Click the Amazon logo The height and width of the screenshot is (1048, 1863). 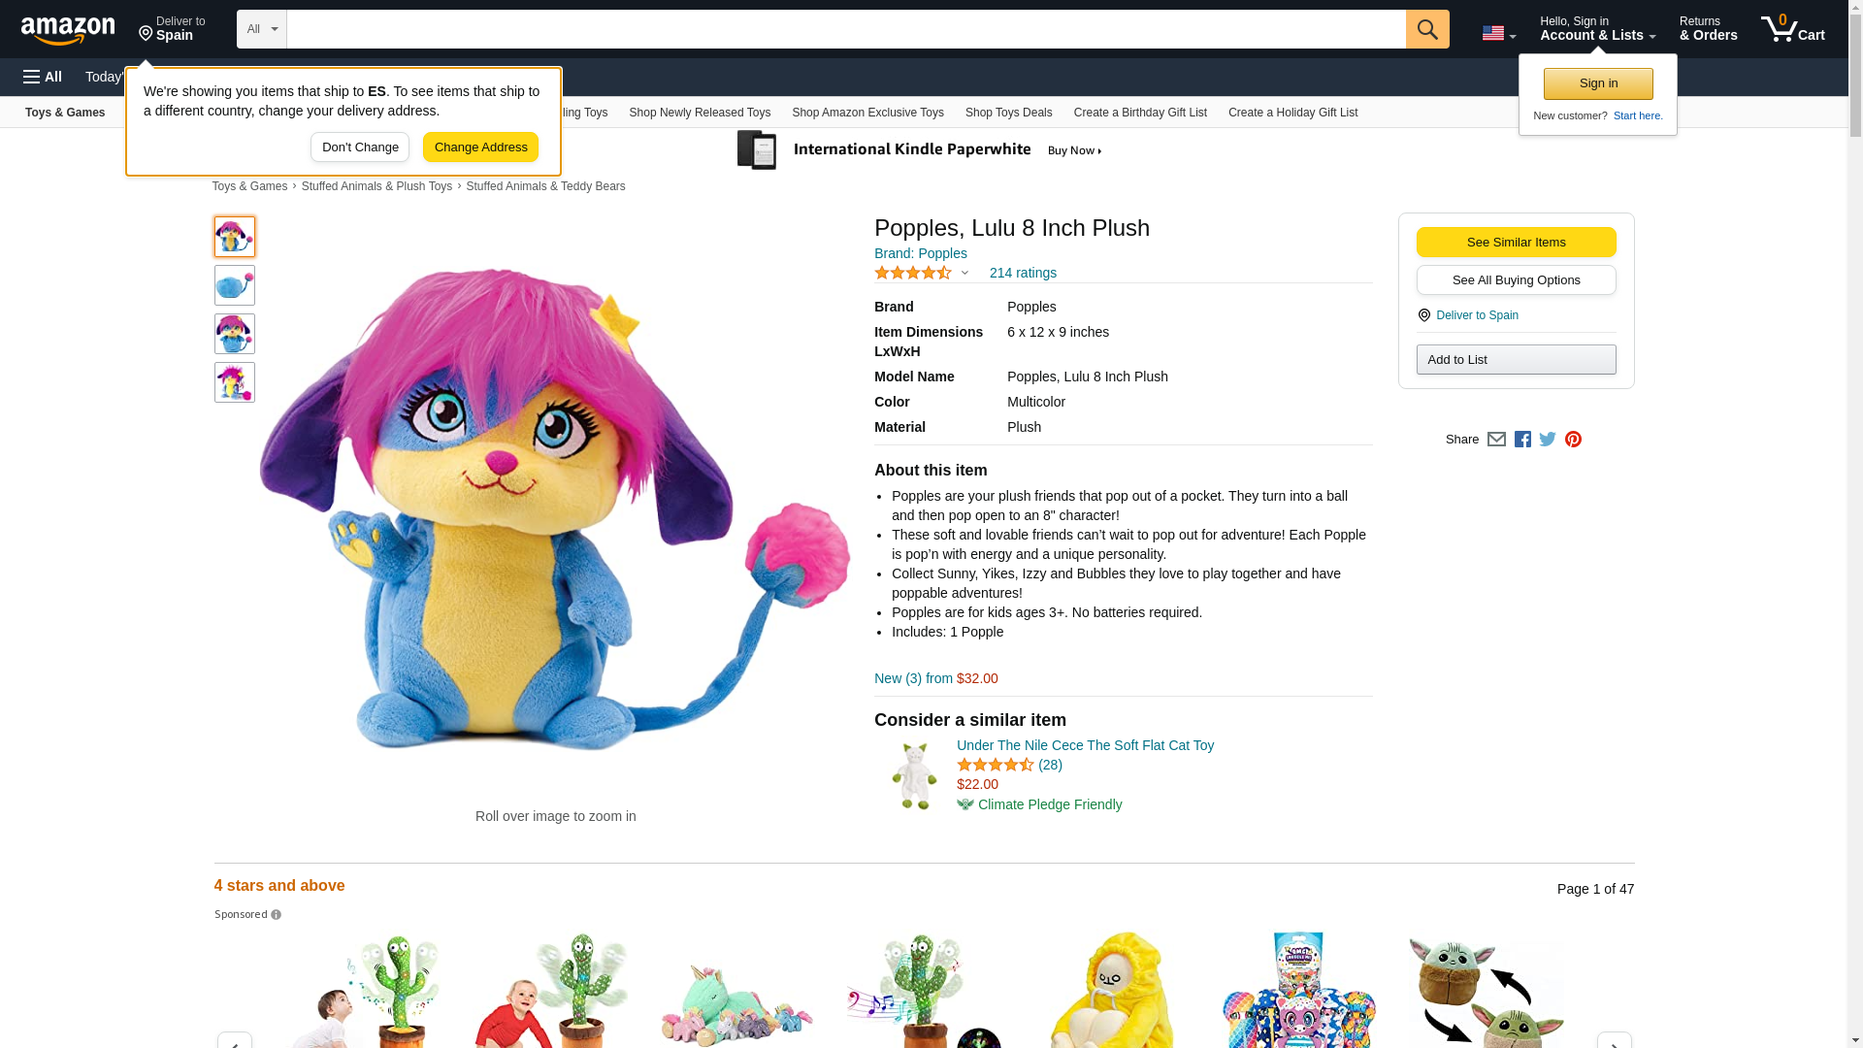click(68, 30)
